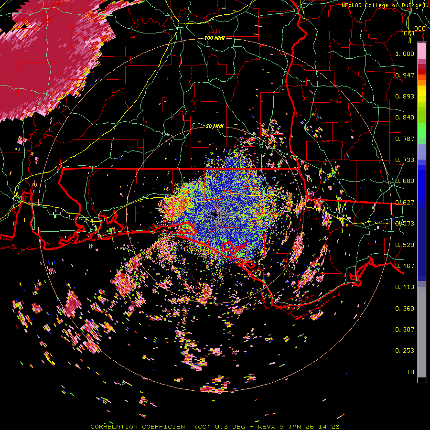This screenshot has width=430, height=430.
Task: Click the [CC] units label above the color bar
Action: click(x=408, y=33)
